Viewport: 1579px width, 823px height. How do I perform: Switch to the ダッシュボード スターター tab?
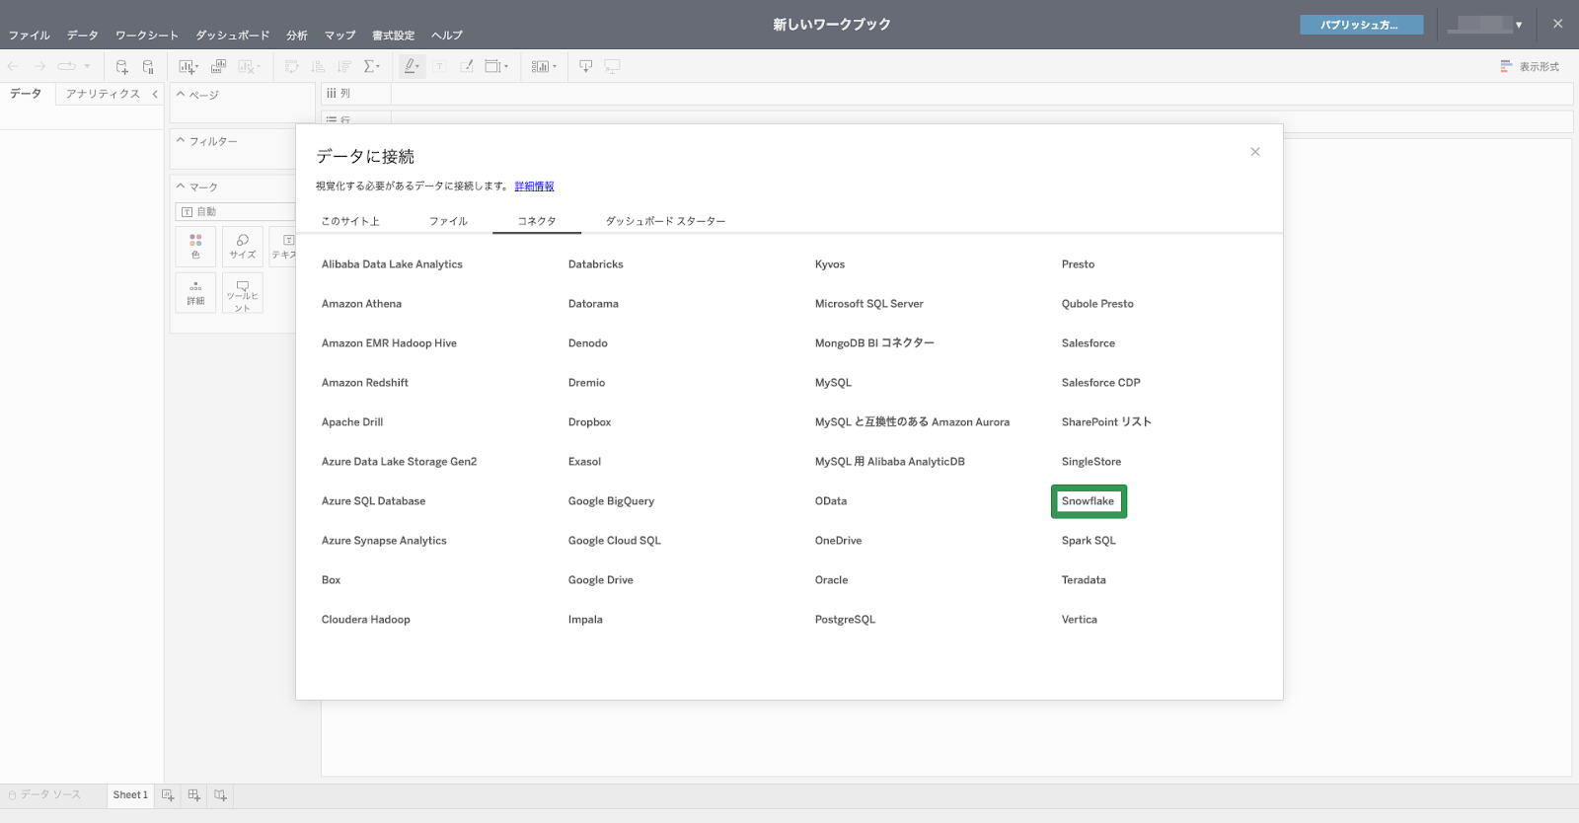(x=666, y=221)
